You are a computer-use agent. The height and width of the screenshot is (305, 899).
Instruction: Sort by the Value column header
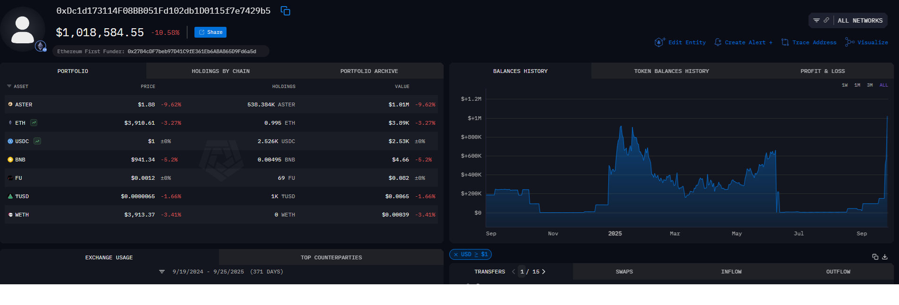click(x=402, y=87)
